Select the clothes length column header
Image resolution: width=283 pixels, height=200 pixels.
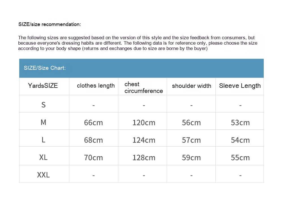(x=96, y=86)
